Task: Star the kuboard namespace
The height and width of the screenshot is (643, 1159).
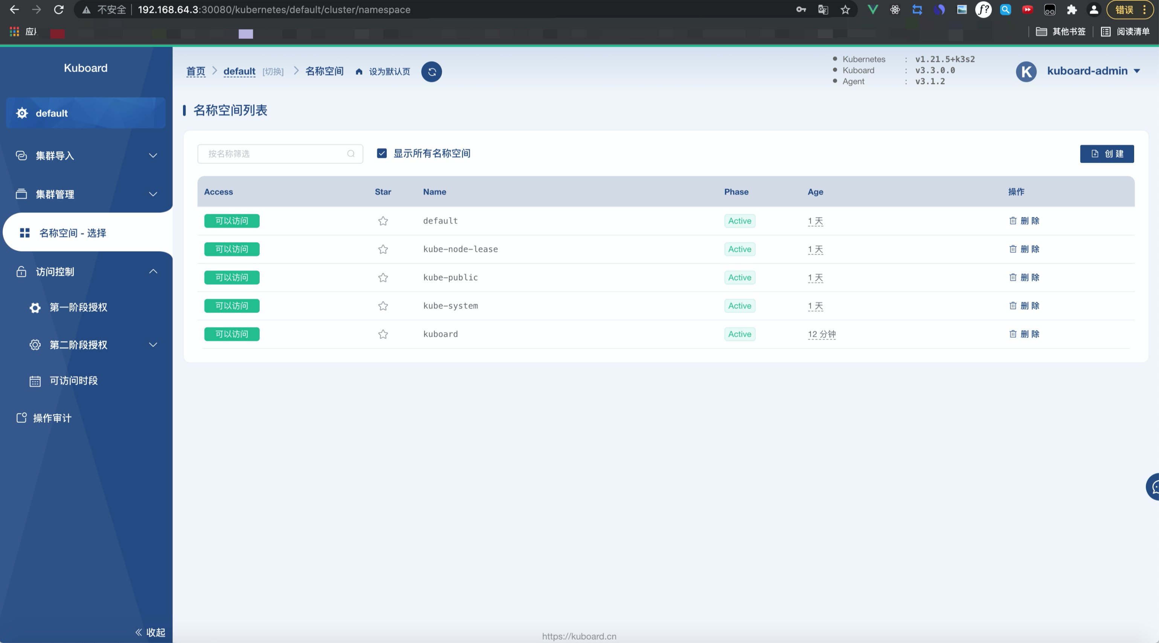Action: coord(383,334)
